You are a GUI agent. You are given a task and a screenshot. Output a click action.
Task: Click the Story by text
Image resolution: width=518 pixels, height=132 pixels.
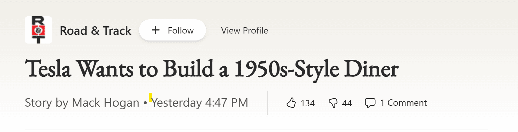coord(47,103)
